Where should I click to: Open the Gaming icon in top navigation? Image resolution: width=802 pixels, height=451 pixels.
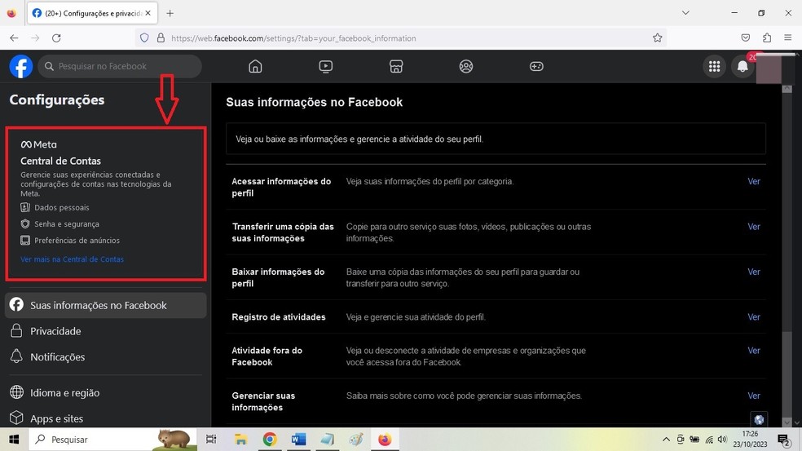(536, 67)
